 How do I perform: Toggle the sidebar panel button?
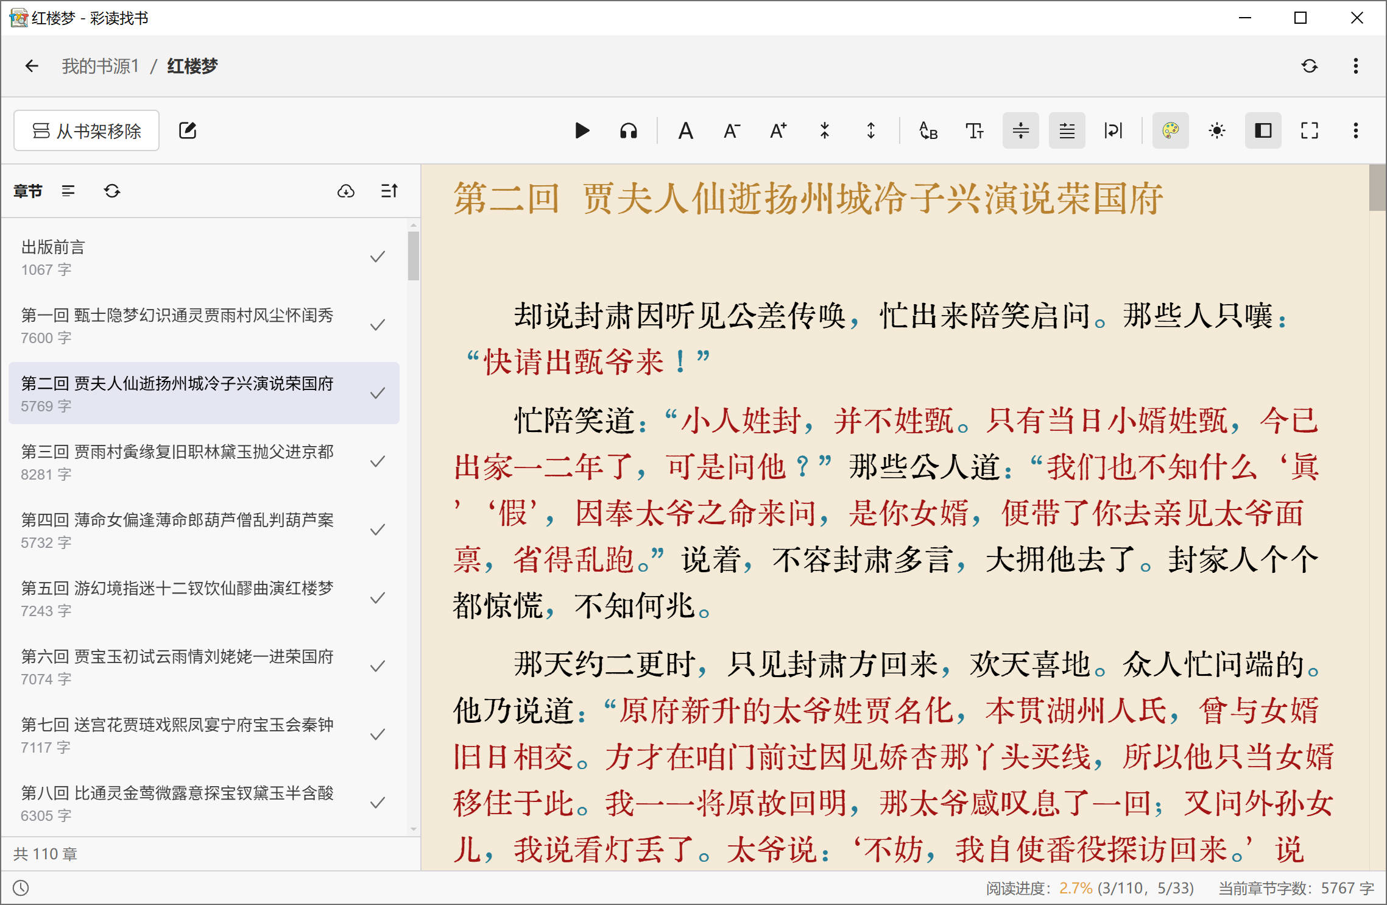pyautogui.click(x=1263, y=130)
